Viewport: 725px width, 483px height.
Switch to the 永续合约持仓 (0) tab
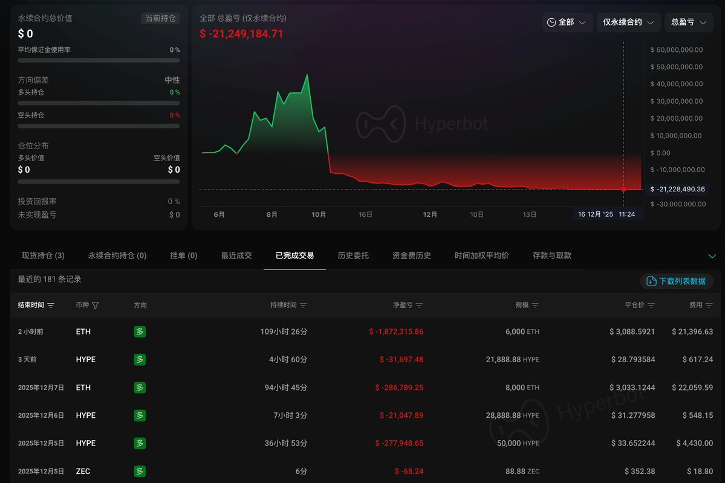tap(117, 255)
